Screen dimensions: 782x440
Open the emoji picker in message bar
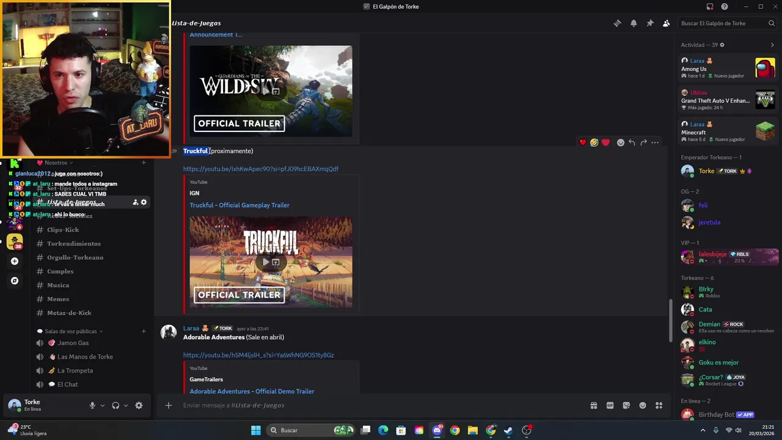(643, 405)
